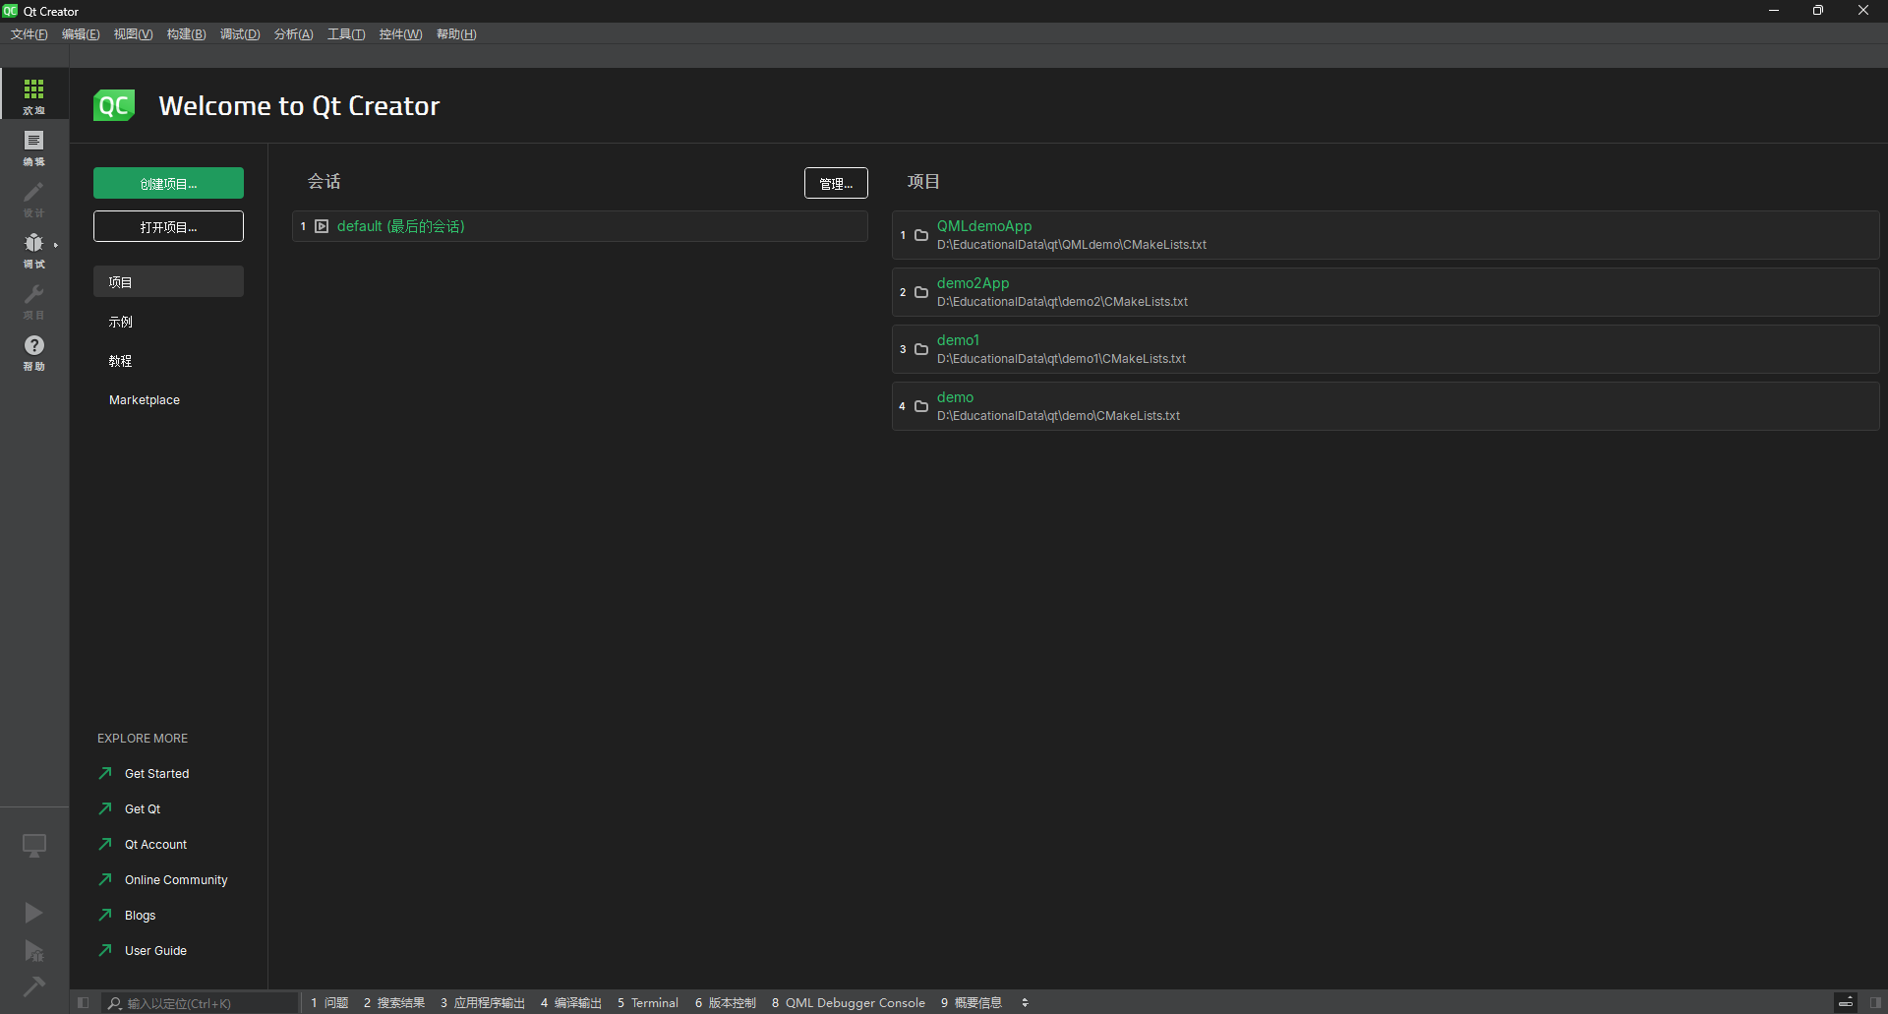Click the locator magnifier icon
Screen dimensions: 1888x1014
pos(115,1003)
